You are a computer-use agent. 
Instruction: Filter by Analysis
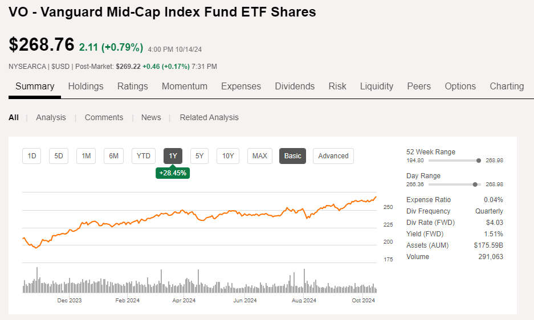[51, 117]
